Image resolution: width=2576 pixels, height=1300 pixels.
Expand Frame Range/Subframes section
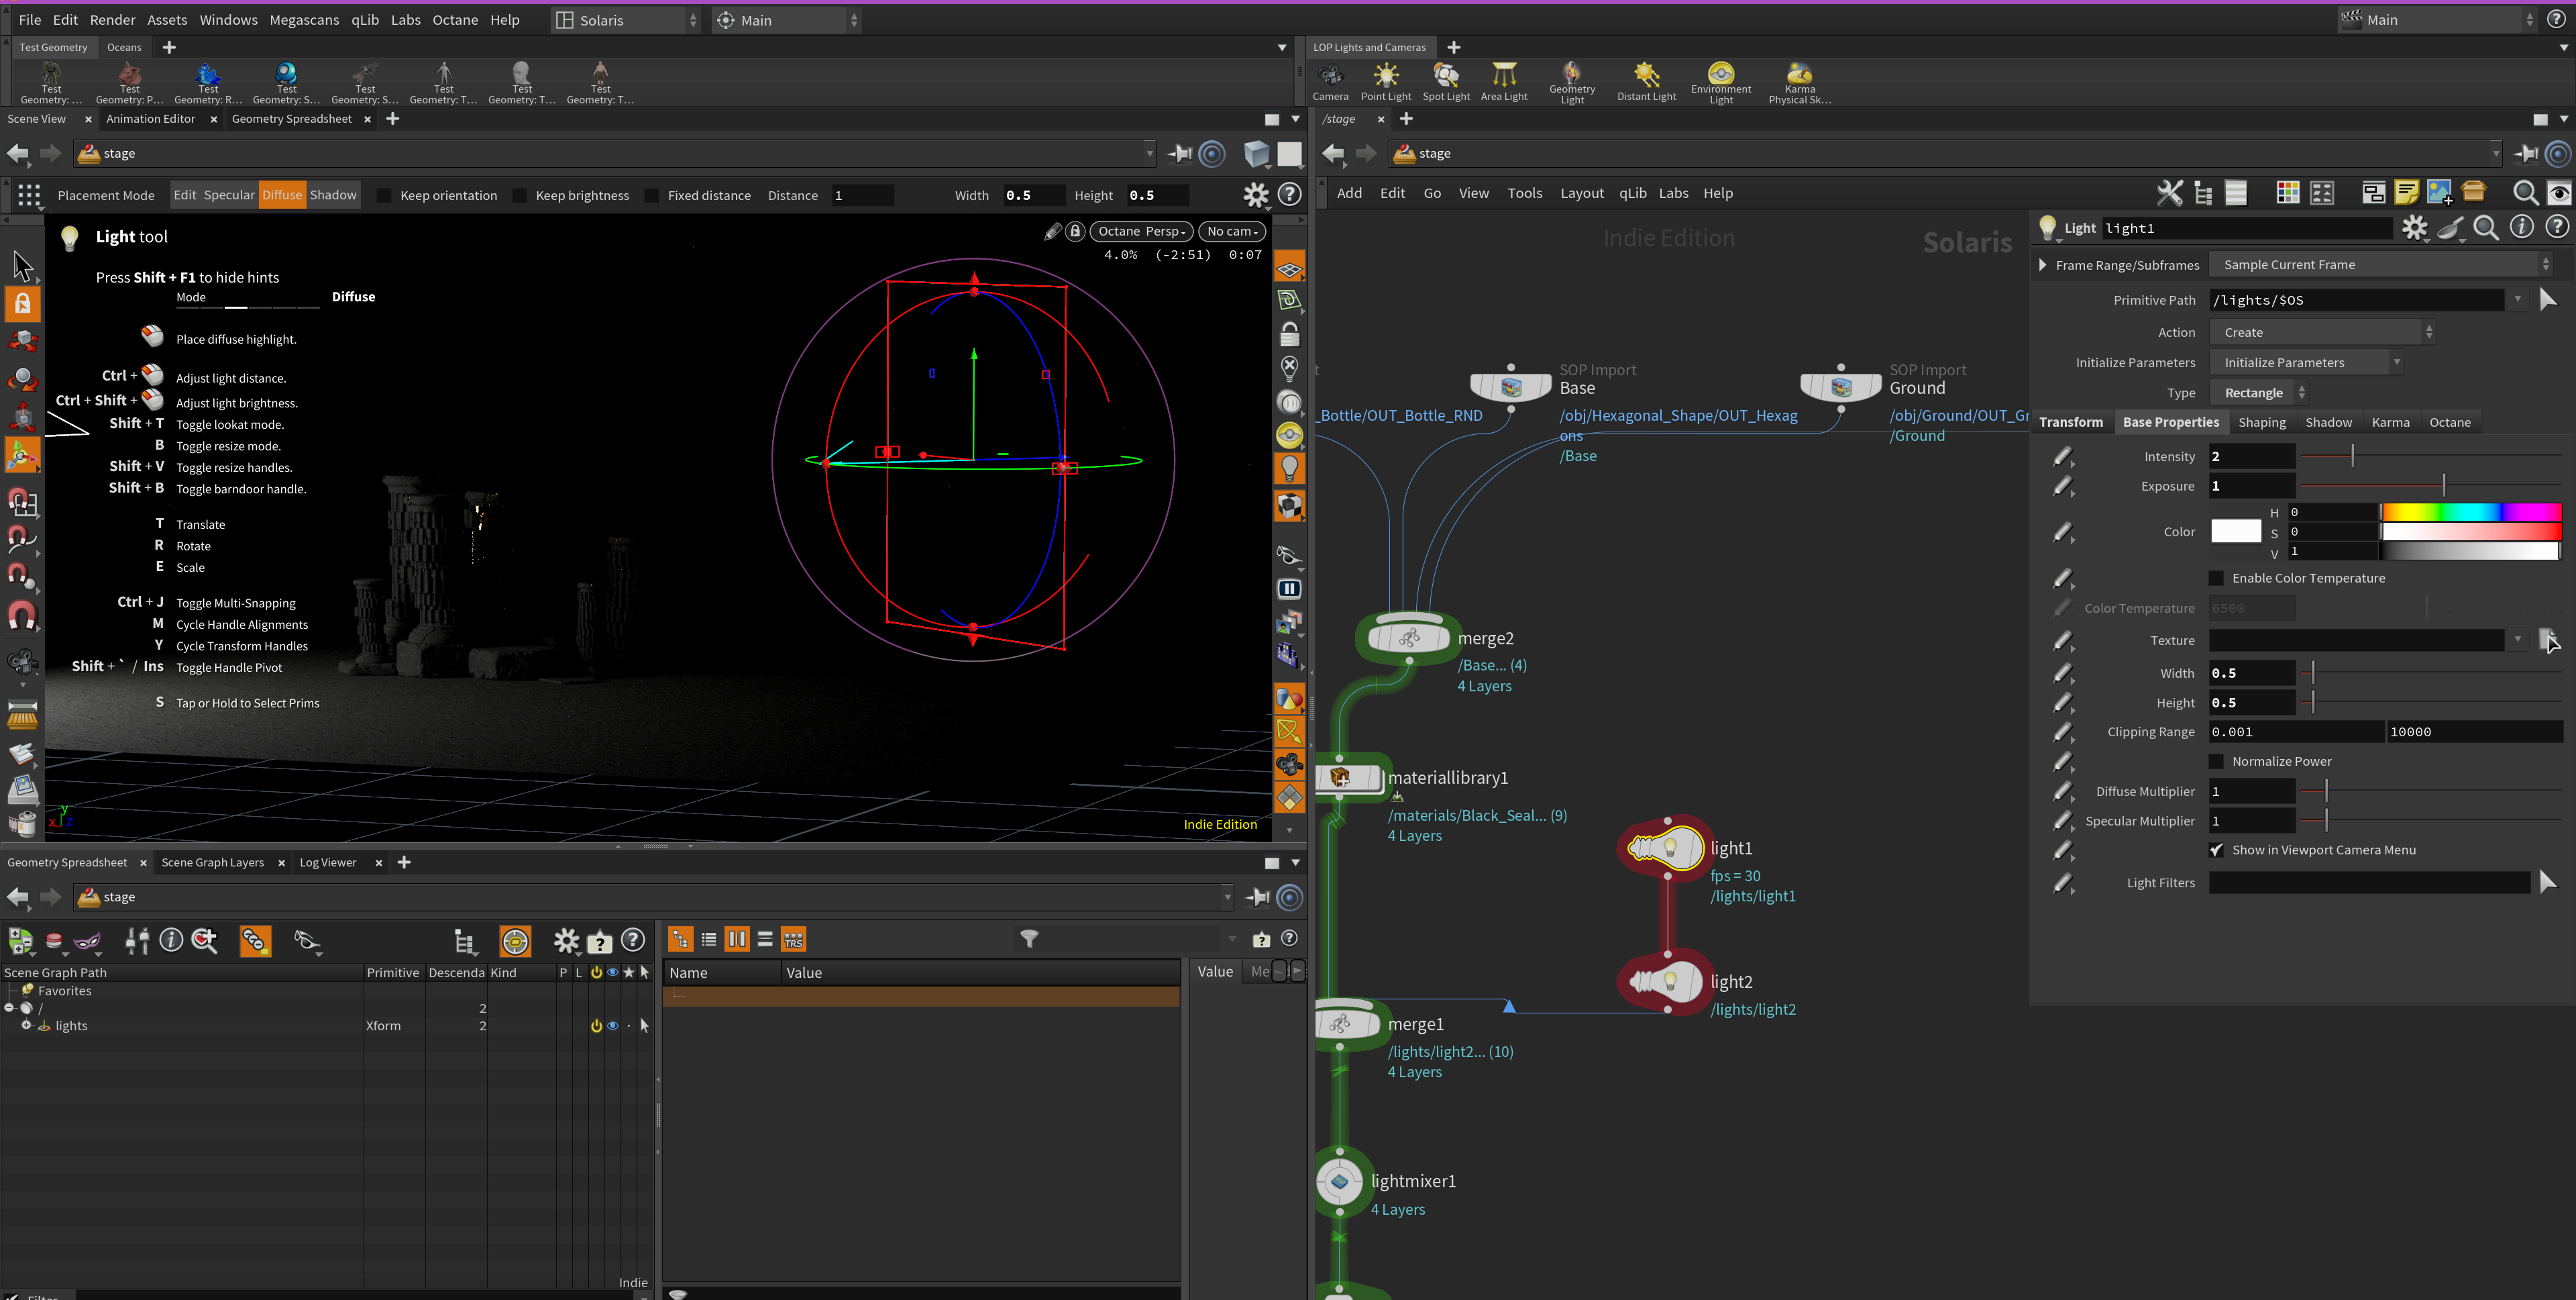click(2042, 265)
